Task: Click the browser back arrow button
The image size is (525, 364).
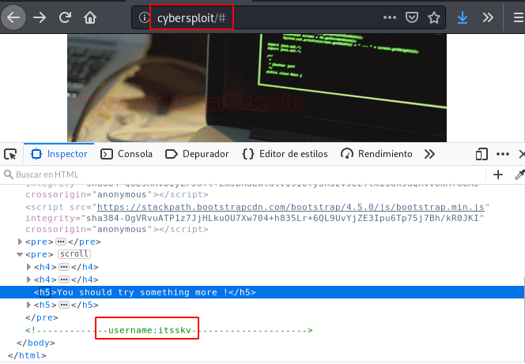Action: pos(13,17)
